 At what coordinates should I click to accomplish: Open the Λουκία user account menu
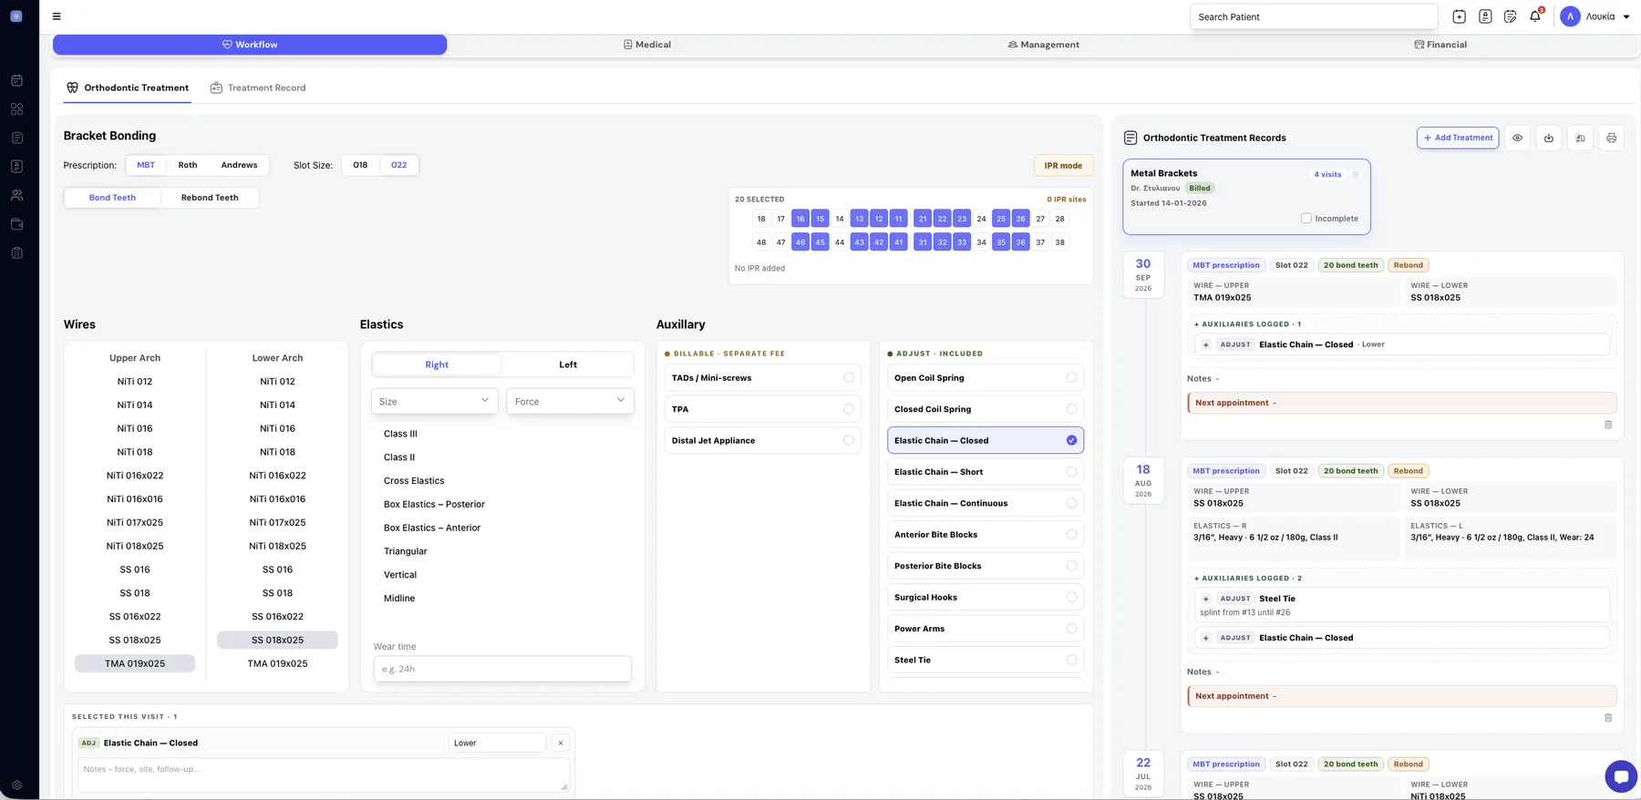[x=1595, y=16]
